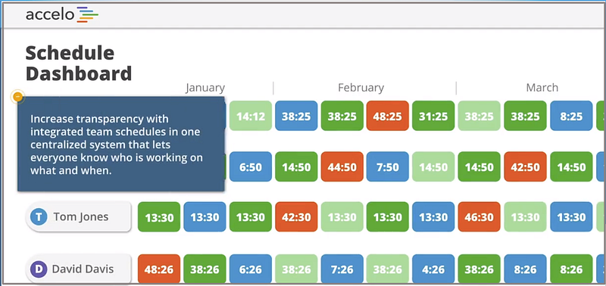The image size is (606, 286).
Task: Select David Davis's orange 48:26 block
Action: point(159,269)
